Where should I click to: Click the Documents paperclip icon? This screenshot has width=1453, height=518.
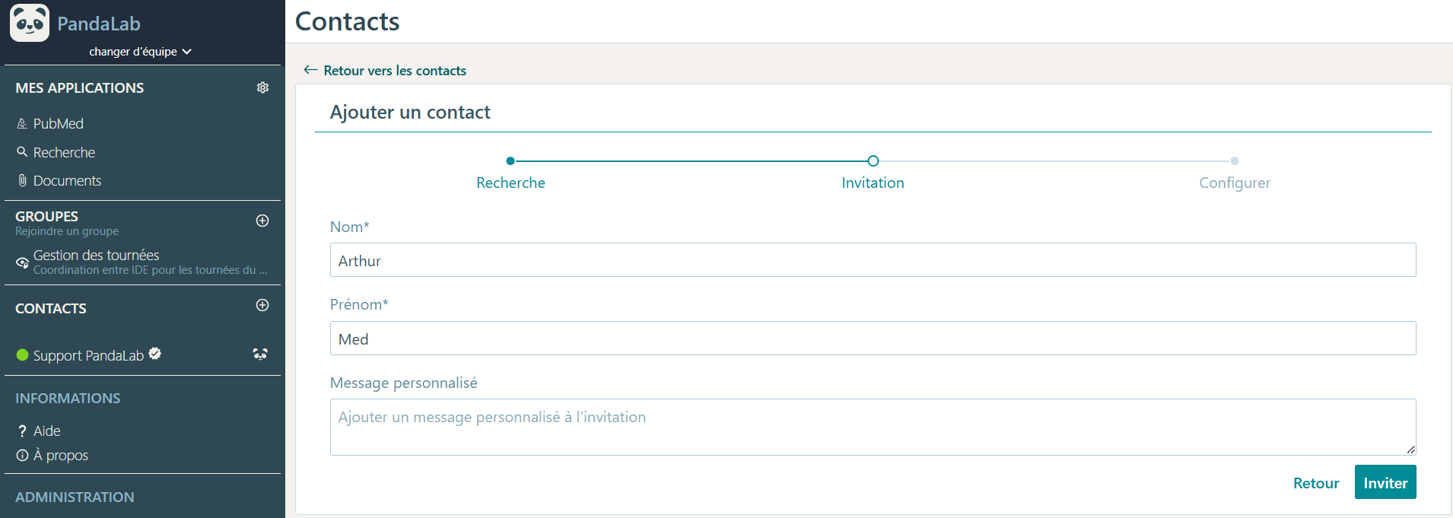click(22, 180)
